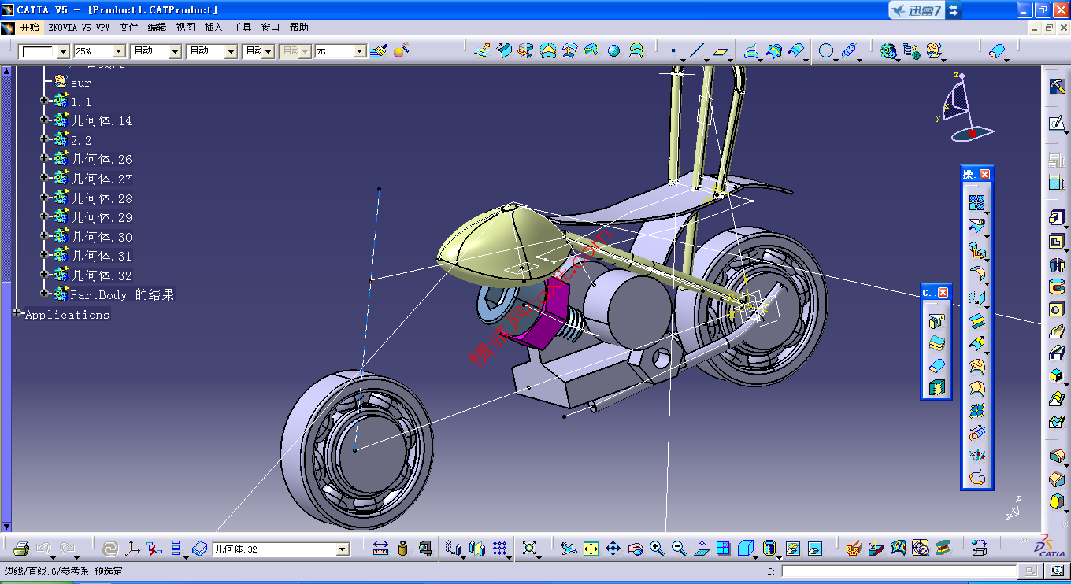The width and height of the screenshot is (1071, 584).
Task: Click the command input field
Action: coord(899,571)
